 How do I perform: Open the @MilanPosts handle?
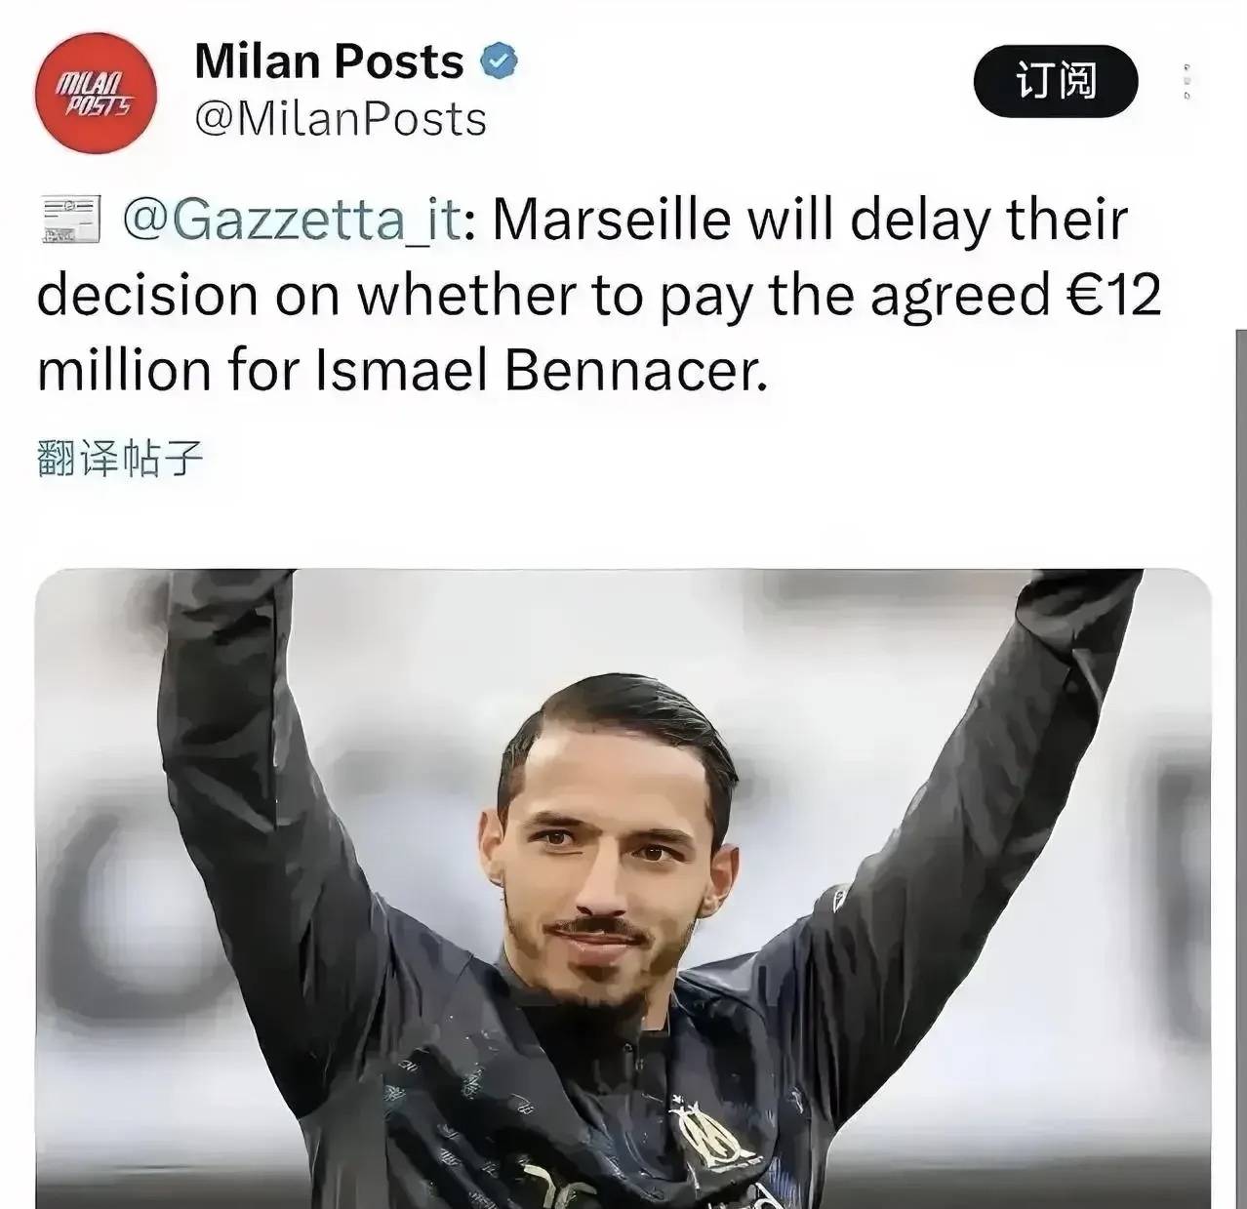point(341,120)
